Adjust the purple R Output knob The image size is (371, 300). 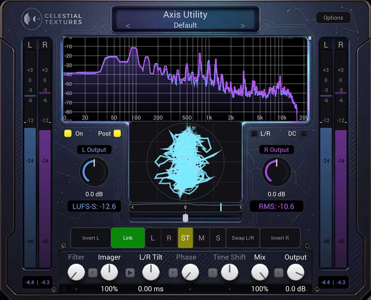276,172
